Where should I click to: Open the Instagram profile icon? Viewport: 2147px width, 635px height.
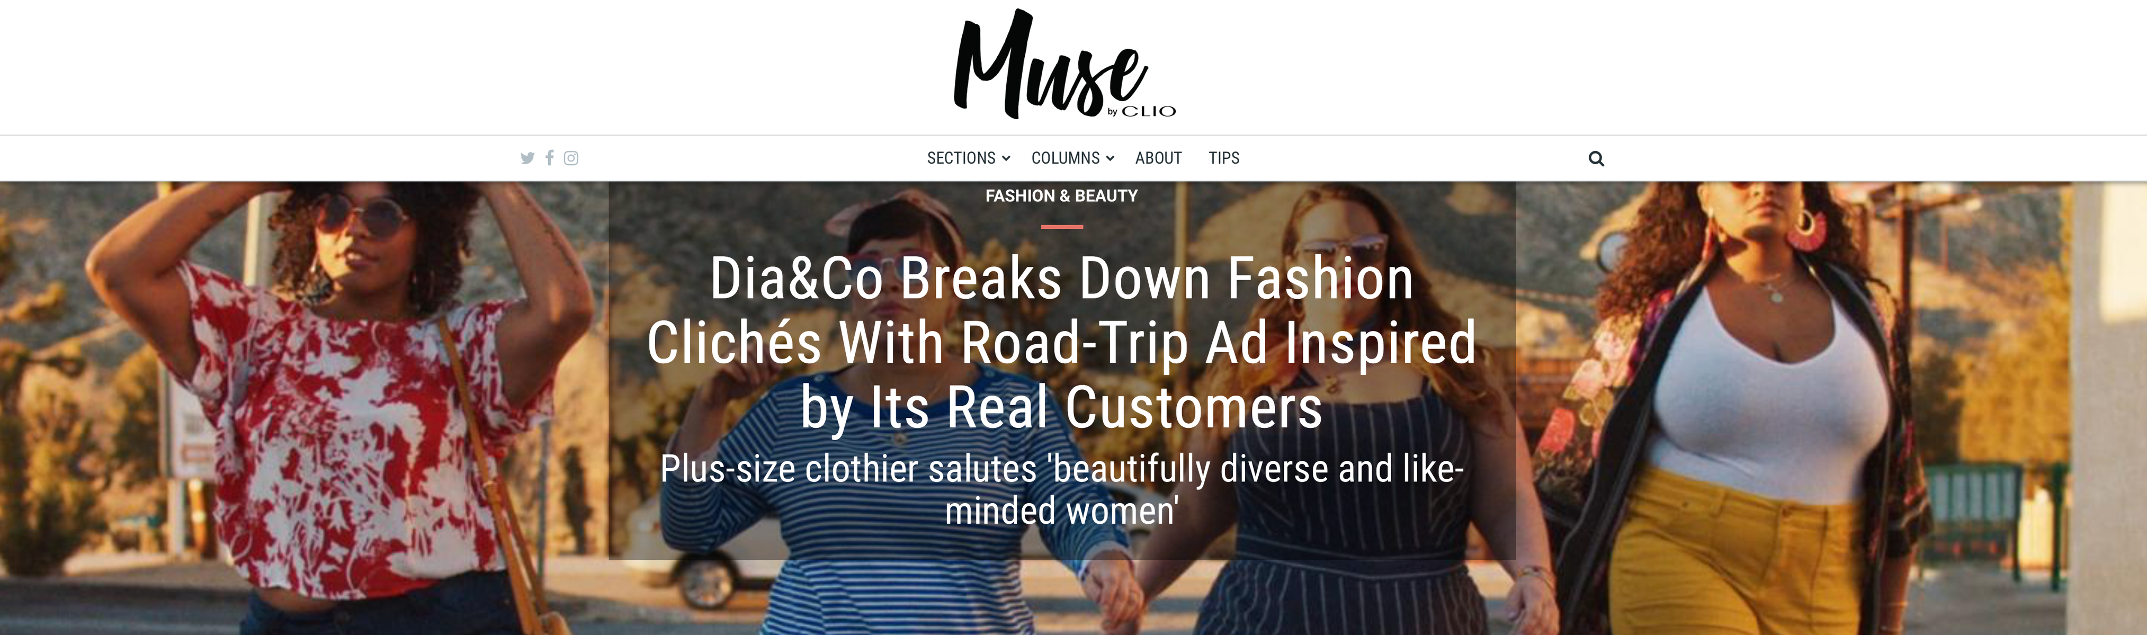pos(571,158)
